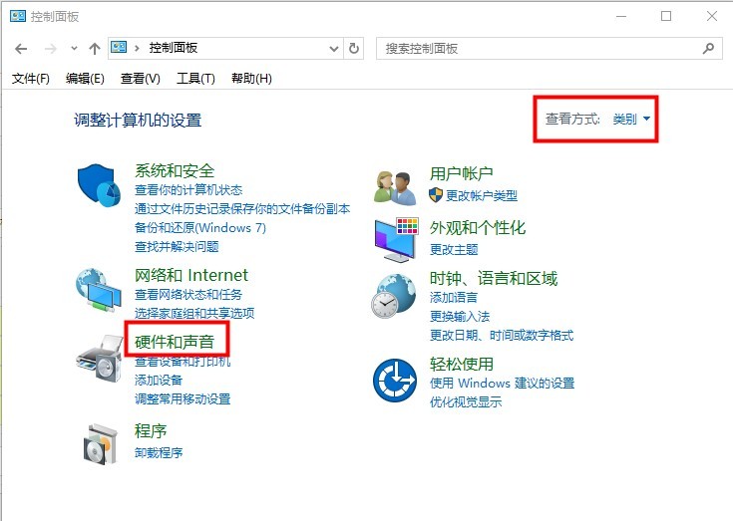
Task: Open the 工具(T) menu
Action: [195, 79]
